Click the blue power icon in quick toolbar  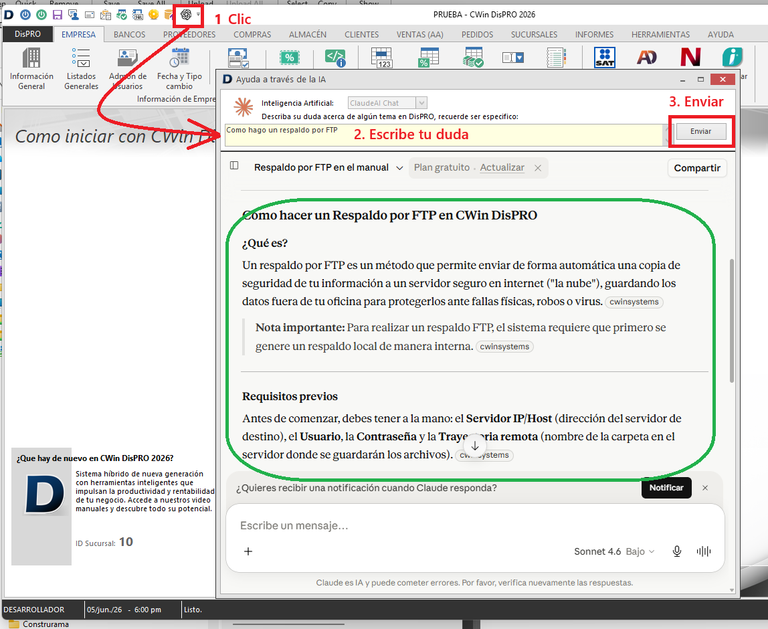(x=25, y=15)
